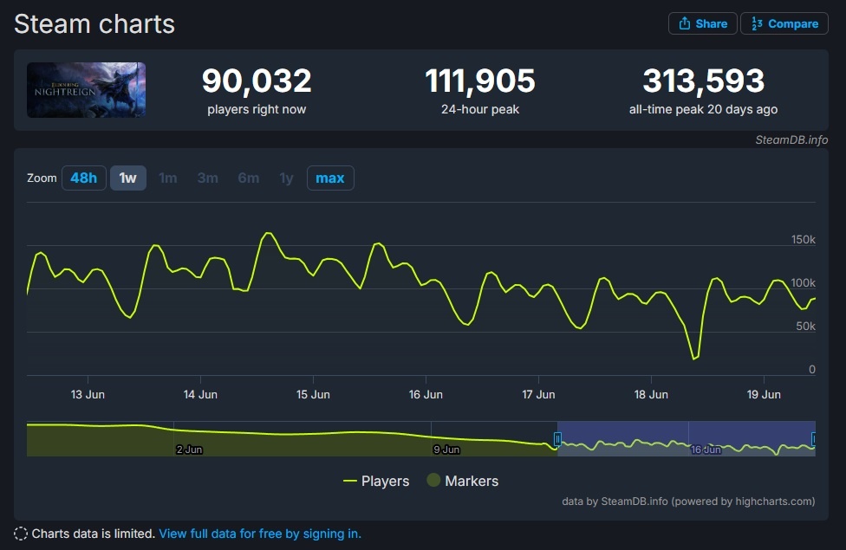Click the 'all-time peak 20 days ago' caption
Viewport: 846px width, 550px height.
704,109
